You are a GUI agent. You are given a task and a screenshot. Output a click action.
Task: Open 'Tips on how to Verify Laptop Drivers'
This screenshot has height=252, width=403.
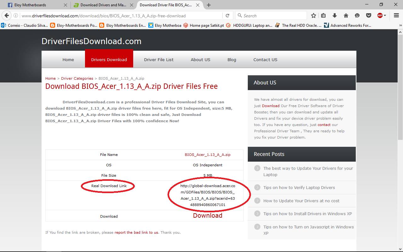tap(299, 187)
